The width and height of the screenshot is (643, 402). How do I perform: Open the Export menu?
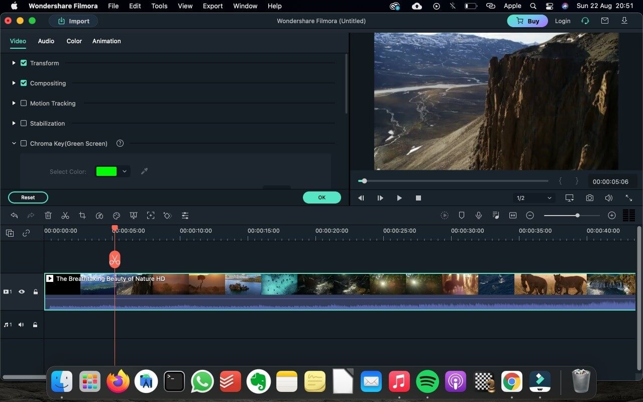coord(212,6)
